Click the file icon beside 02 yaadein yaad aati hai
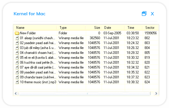 (17, 43)
